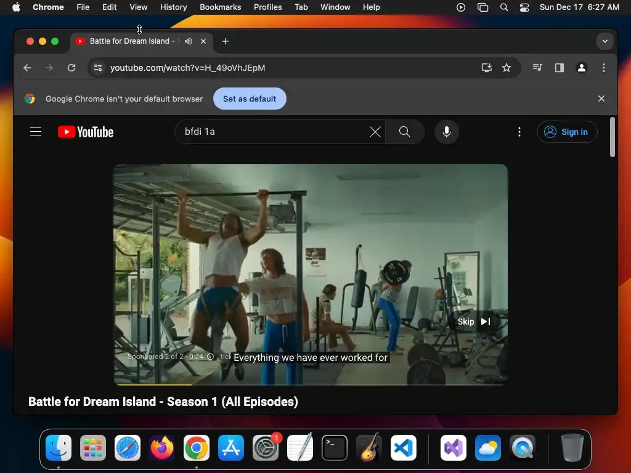Go back to previous page
This screenshot has width=631, height=473.
coord(27,68)
